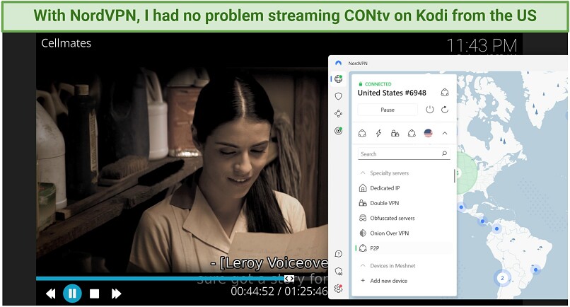Collapse the Specialty servers section
The width and height of the screenshot is (570, 307).
tap(362, 173)
